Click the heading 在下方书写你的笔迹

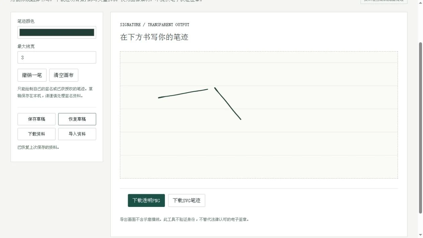(154, 37)
